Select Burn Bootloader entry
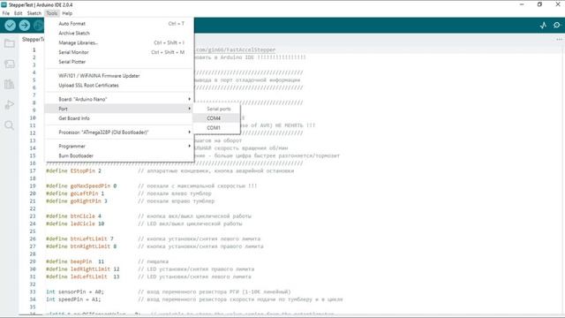The image size is (565, 318). coord(119,155)
